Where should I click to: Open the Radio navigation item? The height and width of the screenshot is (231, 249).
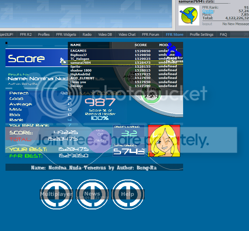pos(87,34)
